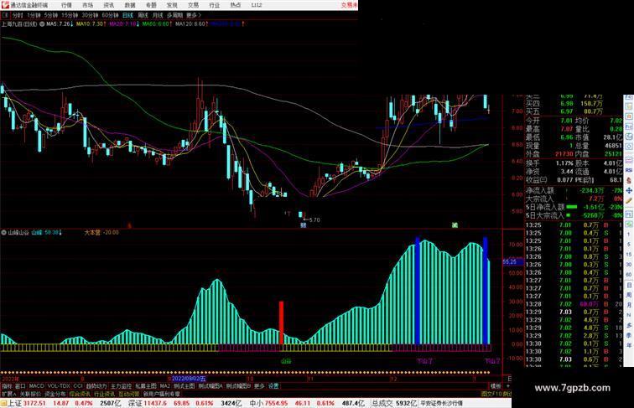Viewport: 634px width, 408px height.
Task: Open the 资金分布 tab
Action: point(55,394)
